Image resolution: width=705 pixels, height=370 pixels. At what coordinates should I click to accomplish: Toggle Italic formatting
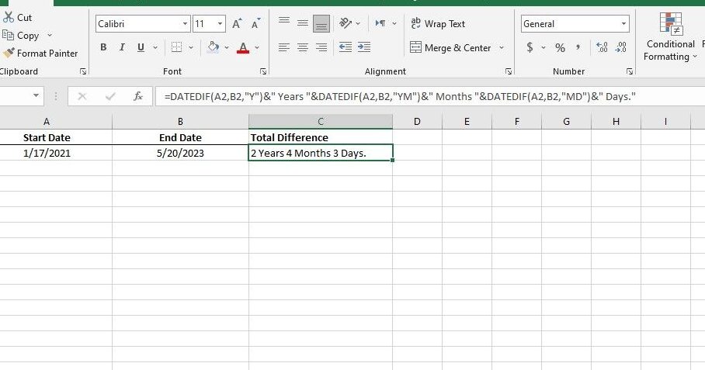[122, 47]
